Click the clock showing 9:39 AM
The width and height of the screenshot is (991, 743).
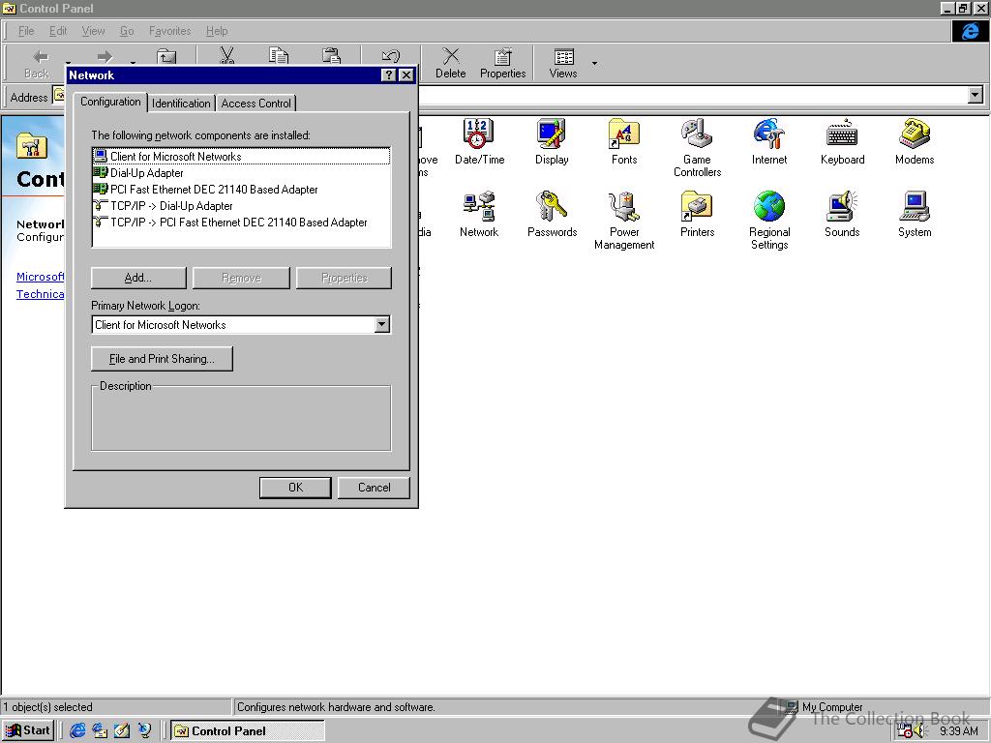[x=958, y=731]
